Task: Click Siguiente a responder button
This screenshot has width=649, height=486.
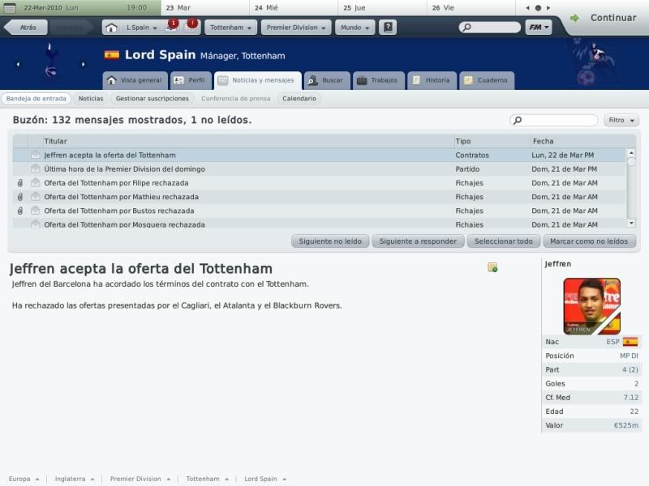Action: tap(418, 241)
